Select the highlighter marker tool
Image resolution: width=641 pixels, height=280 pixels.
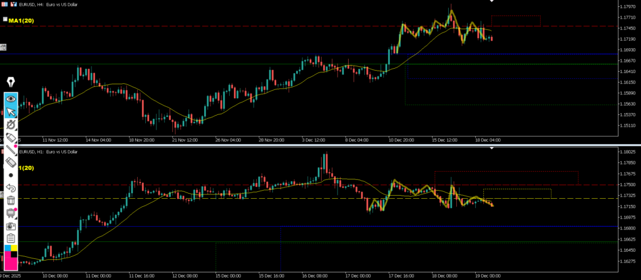pos(11,137)
